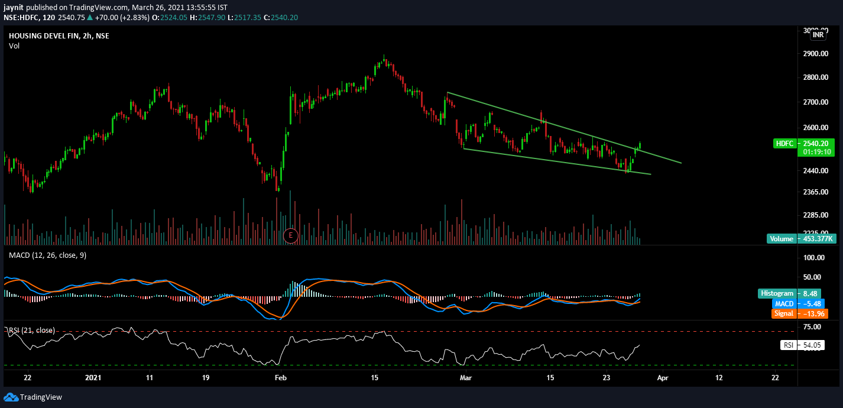Click the 'Vol' indicator legend
Image resolution: width=843 pixels, height=408 pixels.
tap(14, 46)
